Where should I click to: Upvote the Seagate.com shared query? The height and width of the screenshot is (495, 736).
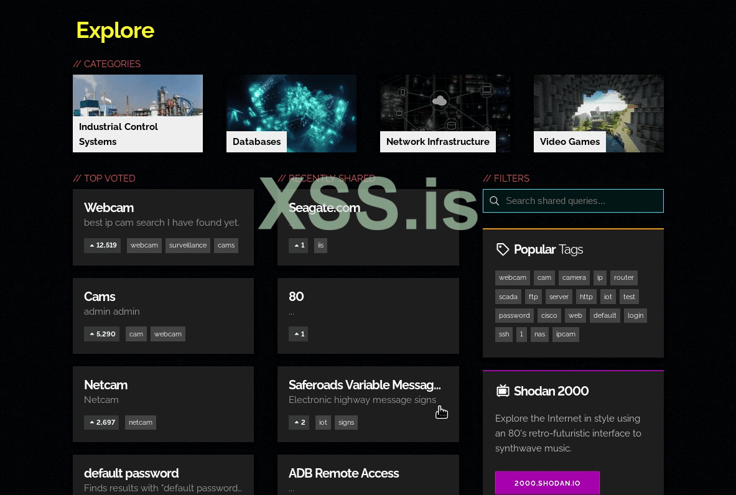pyautogui.click(x=298, y=245)
